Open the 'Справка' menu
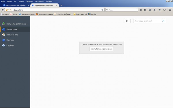This screenshot has width=173, height=108. tap(49, 1)
